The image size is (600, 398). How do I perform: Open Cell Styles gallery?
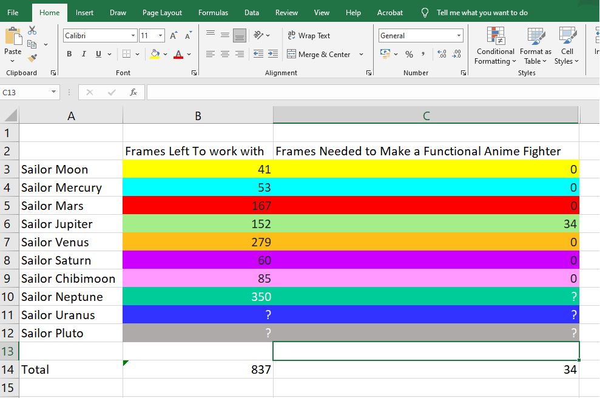click(x=567, y=46)
